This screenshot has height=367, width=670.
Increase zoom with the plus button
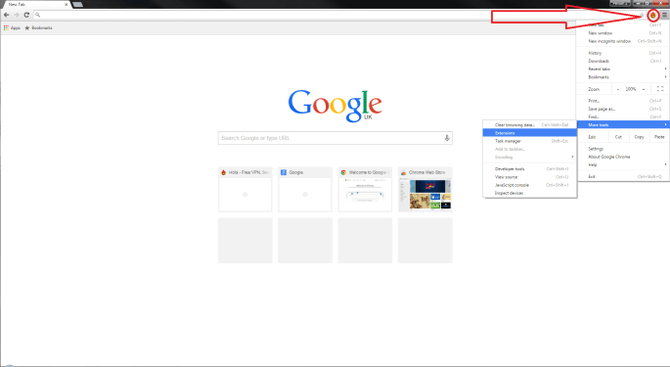coord(644,89)
